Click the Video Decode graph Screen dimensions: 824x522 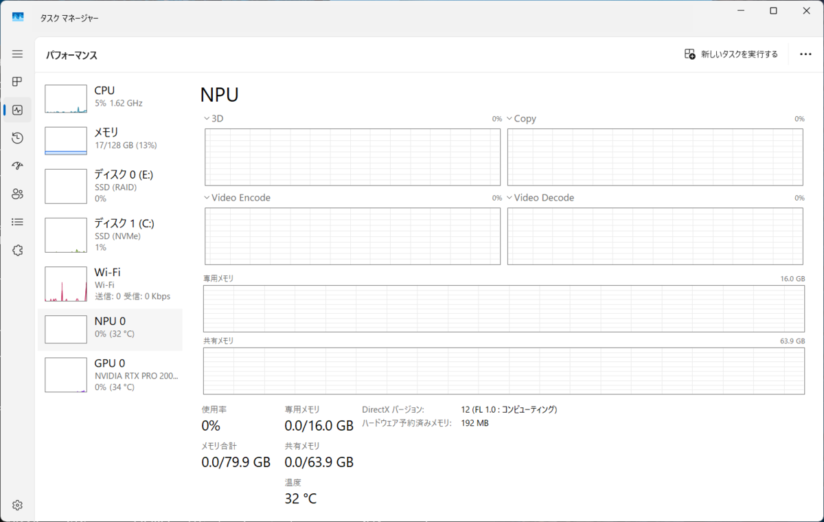tap(655, 236)
